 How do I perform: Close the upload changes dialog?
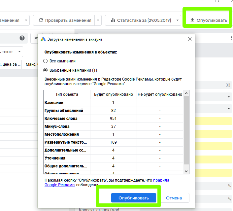coord(190,39)
